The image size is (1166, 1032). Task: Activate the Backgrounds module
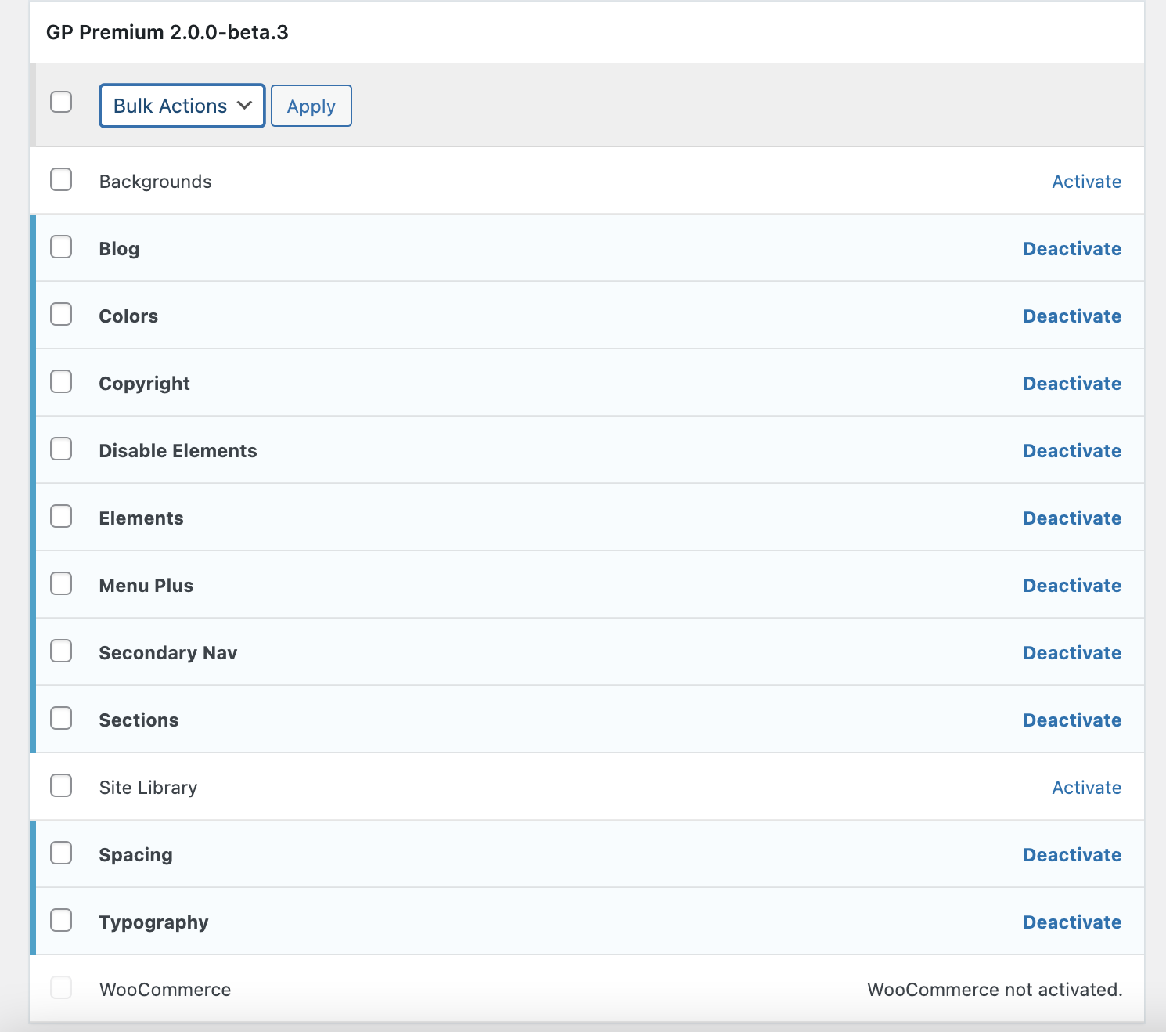(x=1086, y=182)
